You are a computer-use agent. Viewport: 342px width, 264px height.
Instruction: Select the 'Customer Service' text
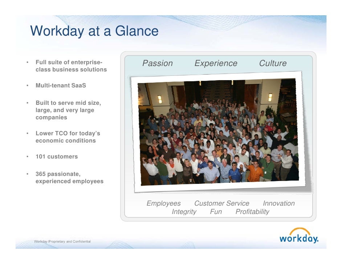[221, 203]
